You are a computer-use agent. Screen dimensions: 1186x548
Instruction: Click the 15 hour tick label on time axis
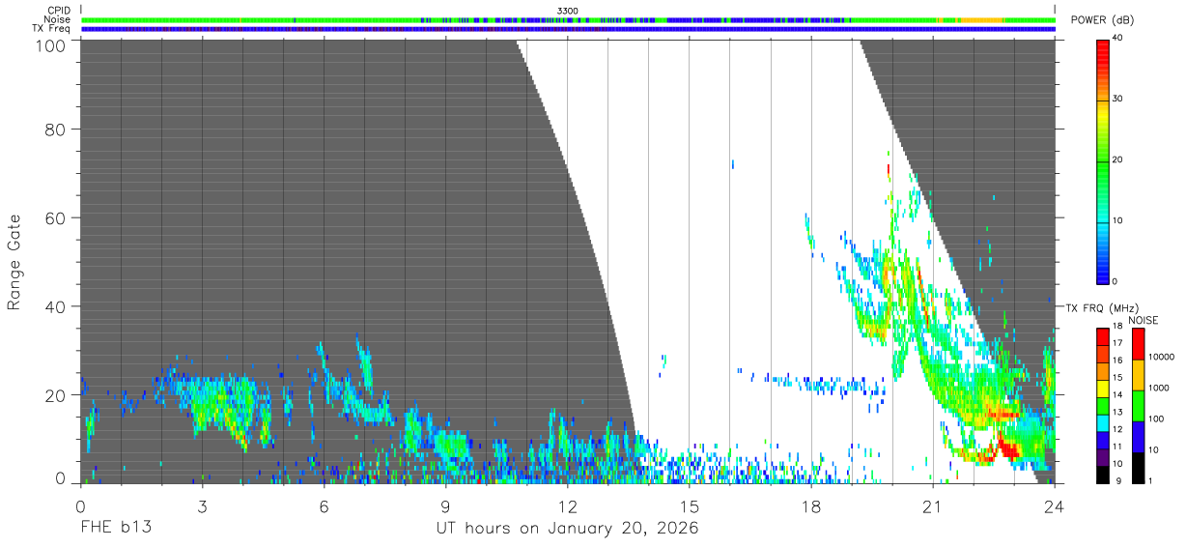689,505
